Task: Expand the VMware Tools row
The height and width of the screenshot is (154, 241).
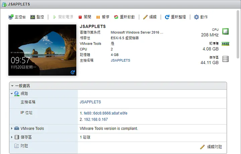Action: coord(12,128)
